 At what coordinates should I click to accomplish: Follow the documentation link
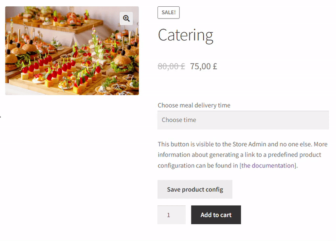268,165
